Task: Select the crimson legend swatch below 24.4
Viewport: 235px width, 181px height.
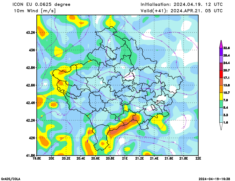Action: click(221, 67)
